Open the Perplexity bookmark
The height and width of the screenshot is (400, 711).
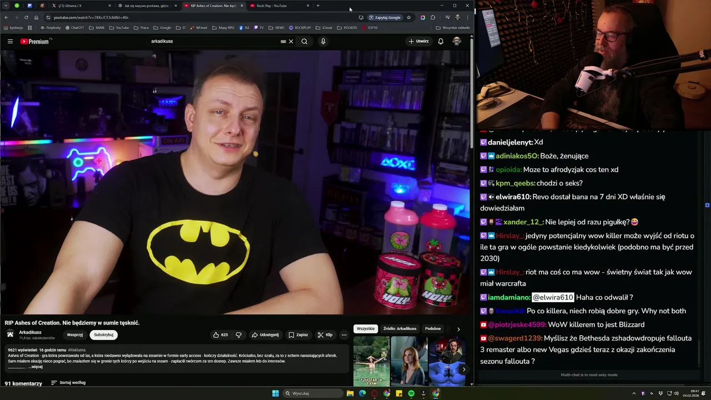pos(51,27)
